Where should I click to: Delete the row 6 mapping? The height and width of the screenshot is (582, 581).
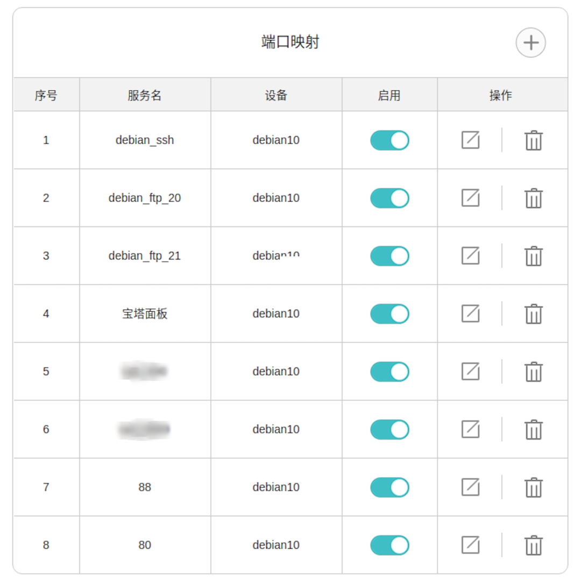pyautogui.click(x=533, y=430)
